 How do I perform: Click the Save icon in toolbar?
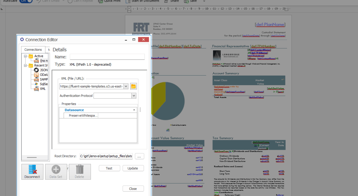coord(186,1)
